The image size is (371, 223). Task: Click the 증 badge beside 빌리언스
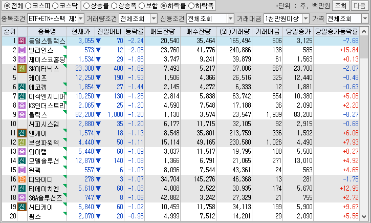point(22,50)
